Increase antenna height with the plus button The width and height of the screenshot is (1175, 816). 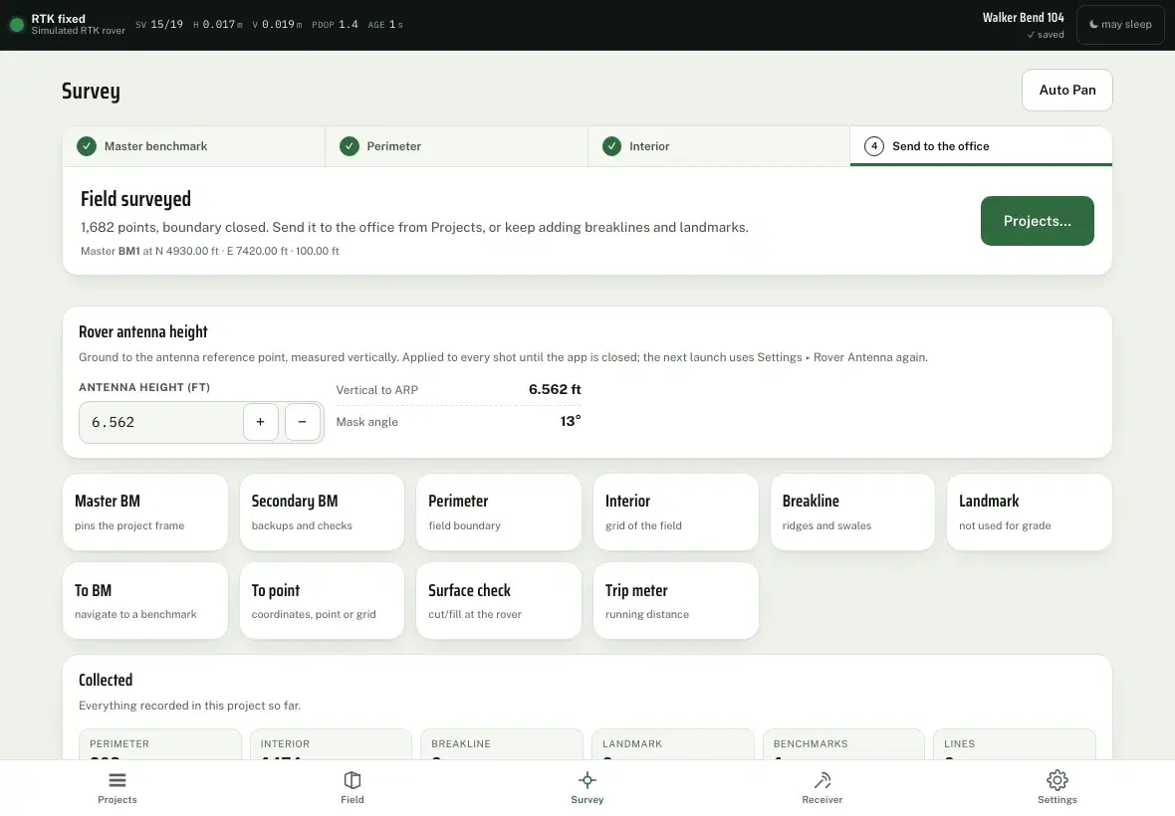pos(261,422)
